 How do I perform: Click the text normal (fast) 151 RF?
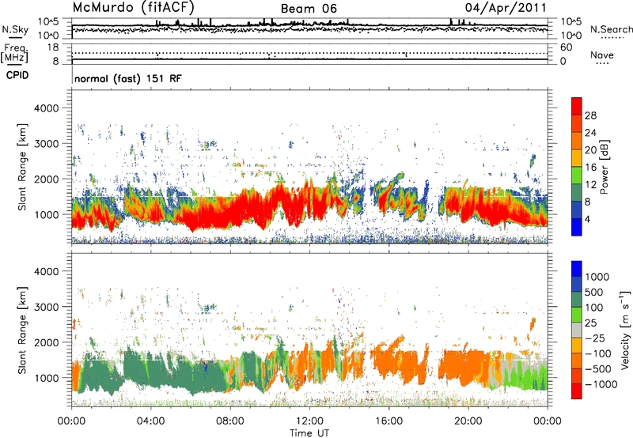(128, 78)
